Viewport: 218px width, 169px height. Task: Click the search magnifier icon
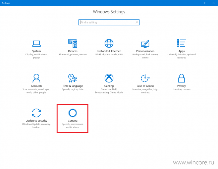point(137,22)
